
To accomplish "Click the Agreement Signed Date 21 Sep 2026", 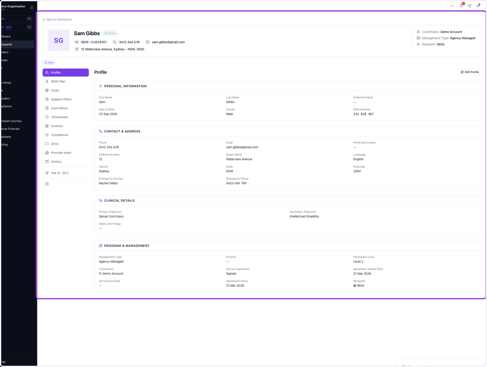I will click(362, 274).
